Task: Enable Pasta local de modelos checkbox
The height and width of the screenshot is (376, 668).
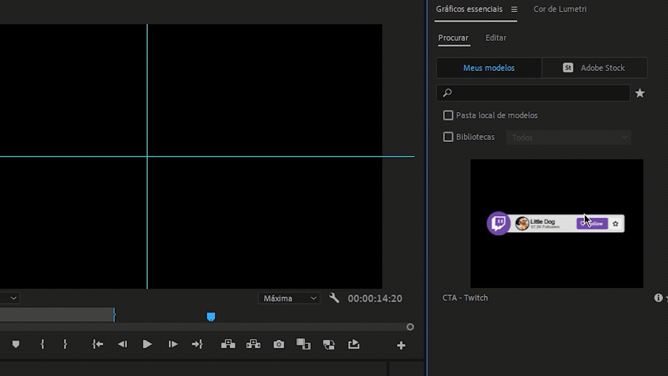Action: (x=448, y=115)
